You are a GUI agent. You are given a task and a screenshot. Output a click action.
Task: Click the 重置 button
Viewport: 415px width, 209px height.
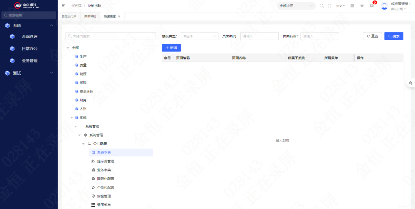(x=372, y=36)
